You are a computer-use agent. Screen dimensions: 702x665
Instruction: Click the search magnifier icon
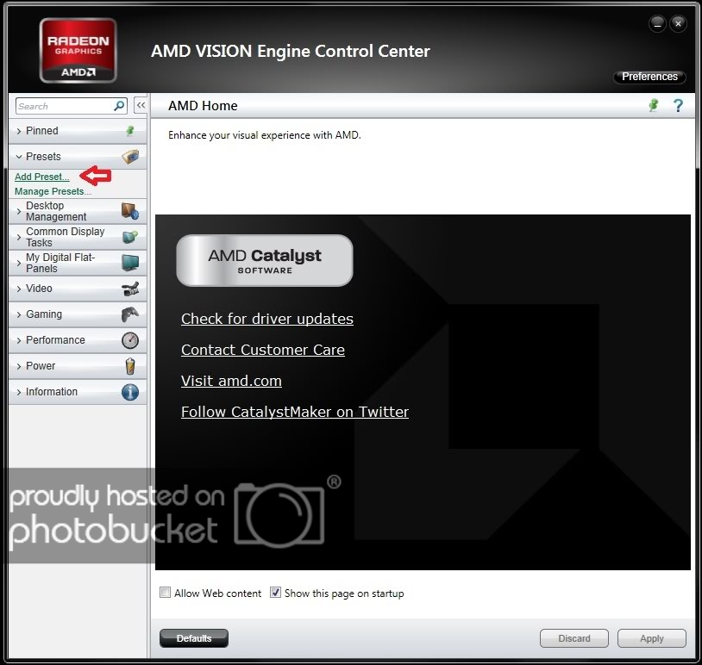[x=119, y=106]
